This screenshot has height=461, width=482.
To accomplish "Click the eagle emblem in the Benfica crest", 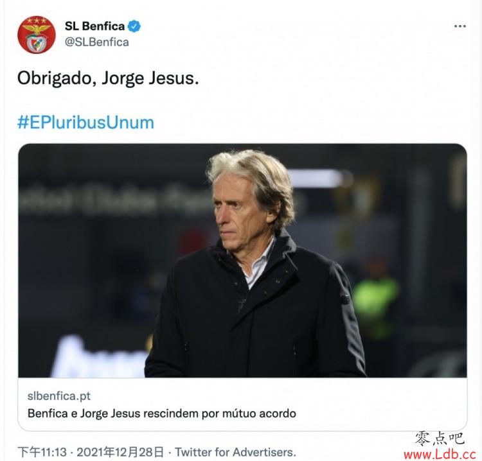I will point(36,30).
